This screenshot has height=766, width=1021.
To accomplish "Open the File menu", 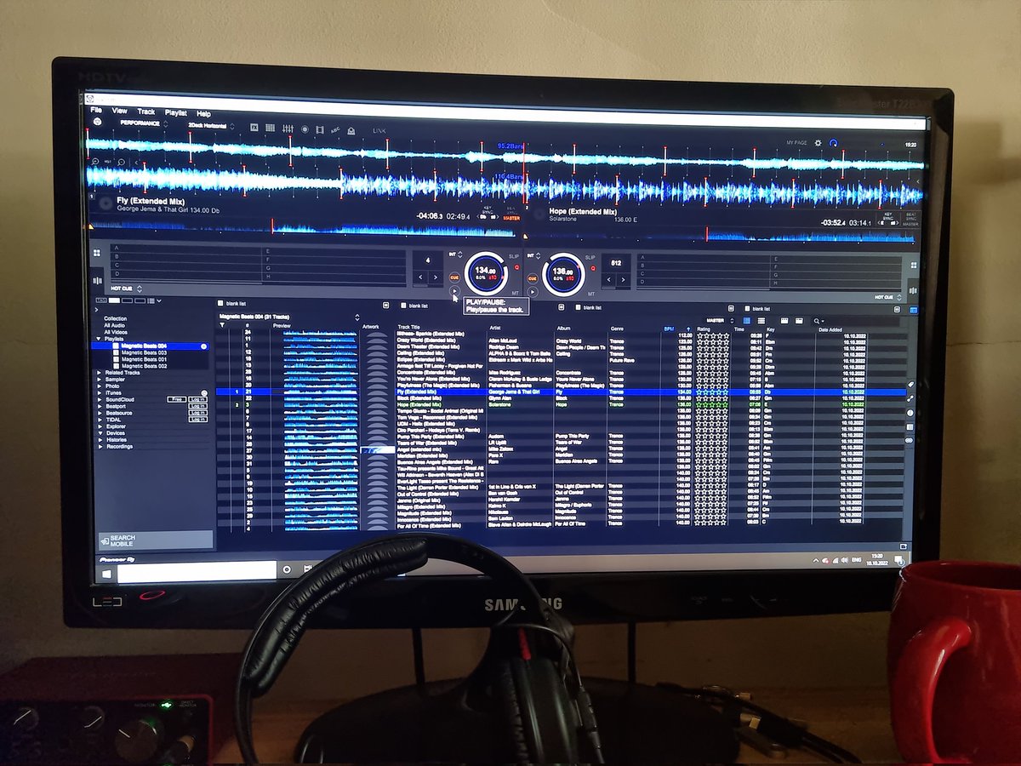I will (96, 111).
